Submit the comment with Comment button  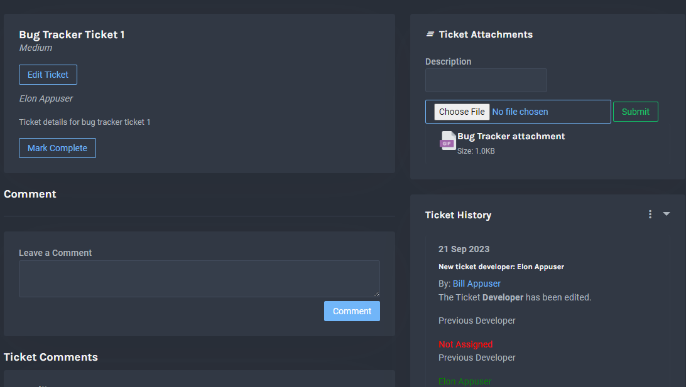point(352,311)
